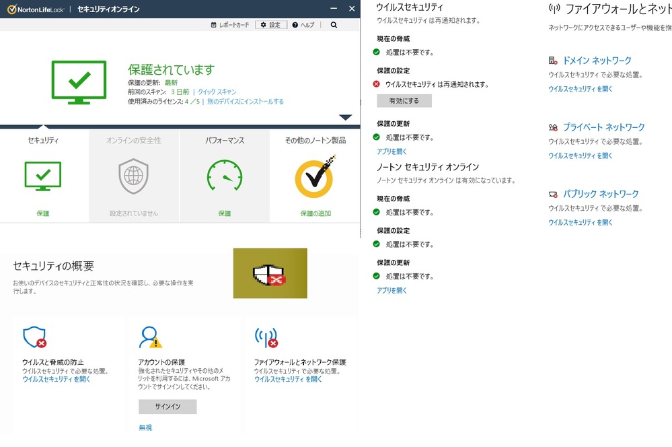Click the 無視 dismiss link
The height and width of the screenshot is (447, 672).
tap(145, 427)
